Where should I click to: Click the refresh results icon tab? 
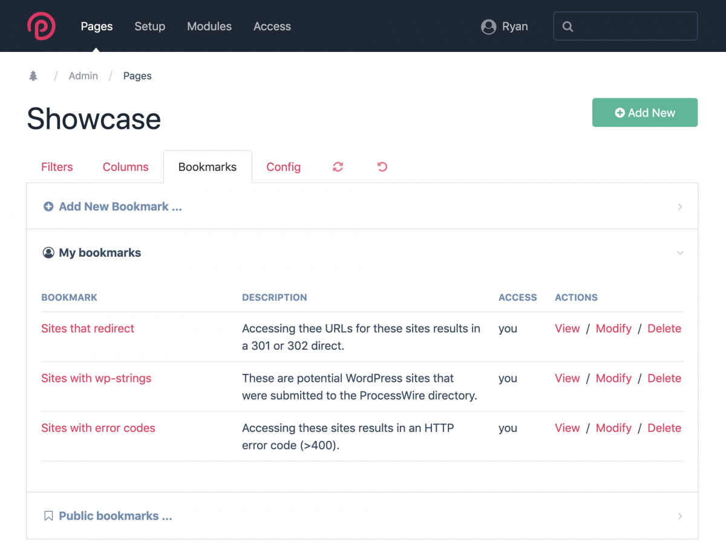tap(338, 167)
